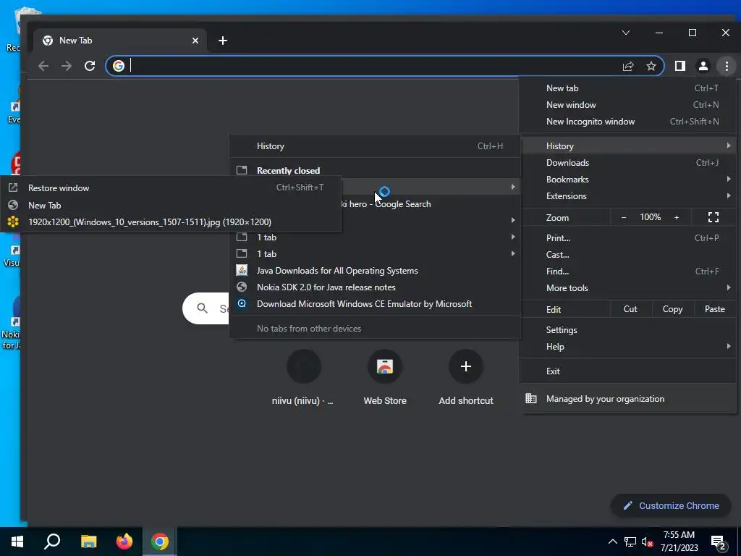This screenshot has width=741, height=556.
Task: Launch Firefox from the taskbar
Action: pyautogui.click(x=124, y=542)
